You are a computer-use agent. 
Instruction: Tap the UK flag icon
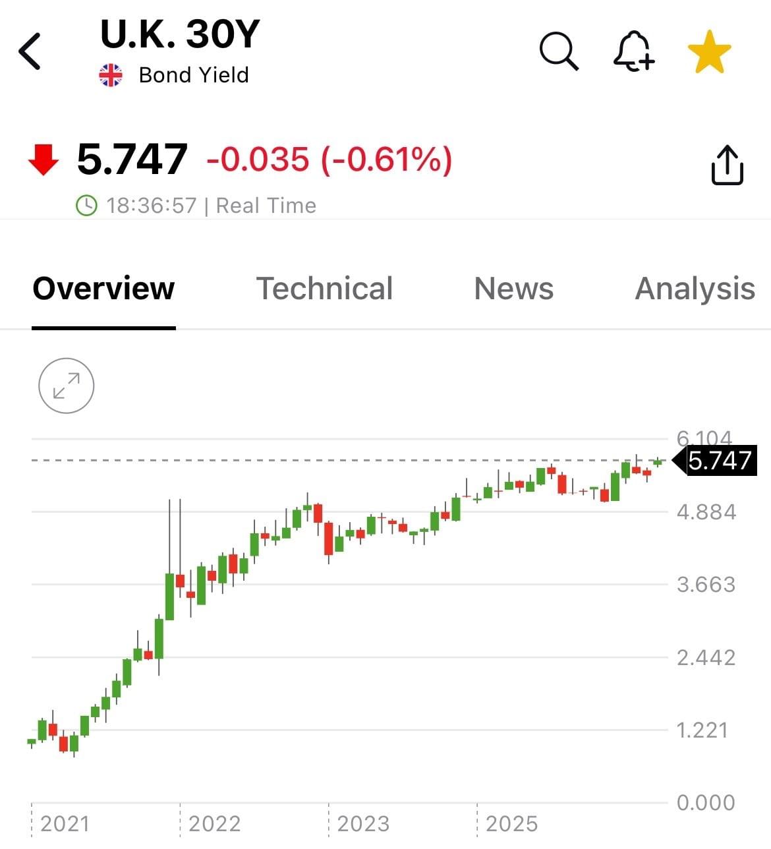[x=111, y=75]
